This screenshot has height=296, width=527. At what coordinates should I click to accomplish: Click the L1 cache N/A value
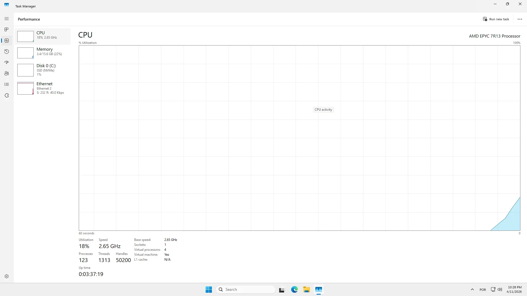(x=167, y=260)
